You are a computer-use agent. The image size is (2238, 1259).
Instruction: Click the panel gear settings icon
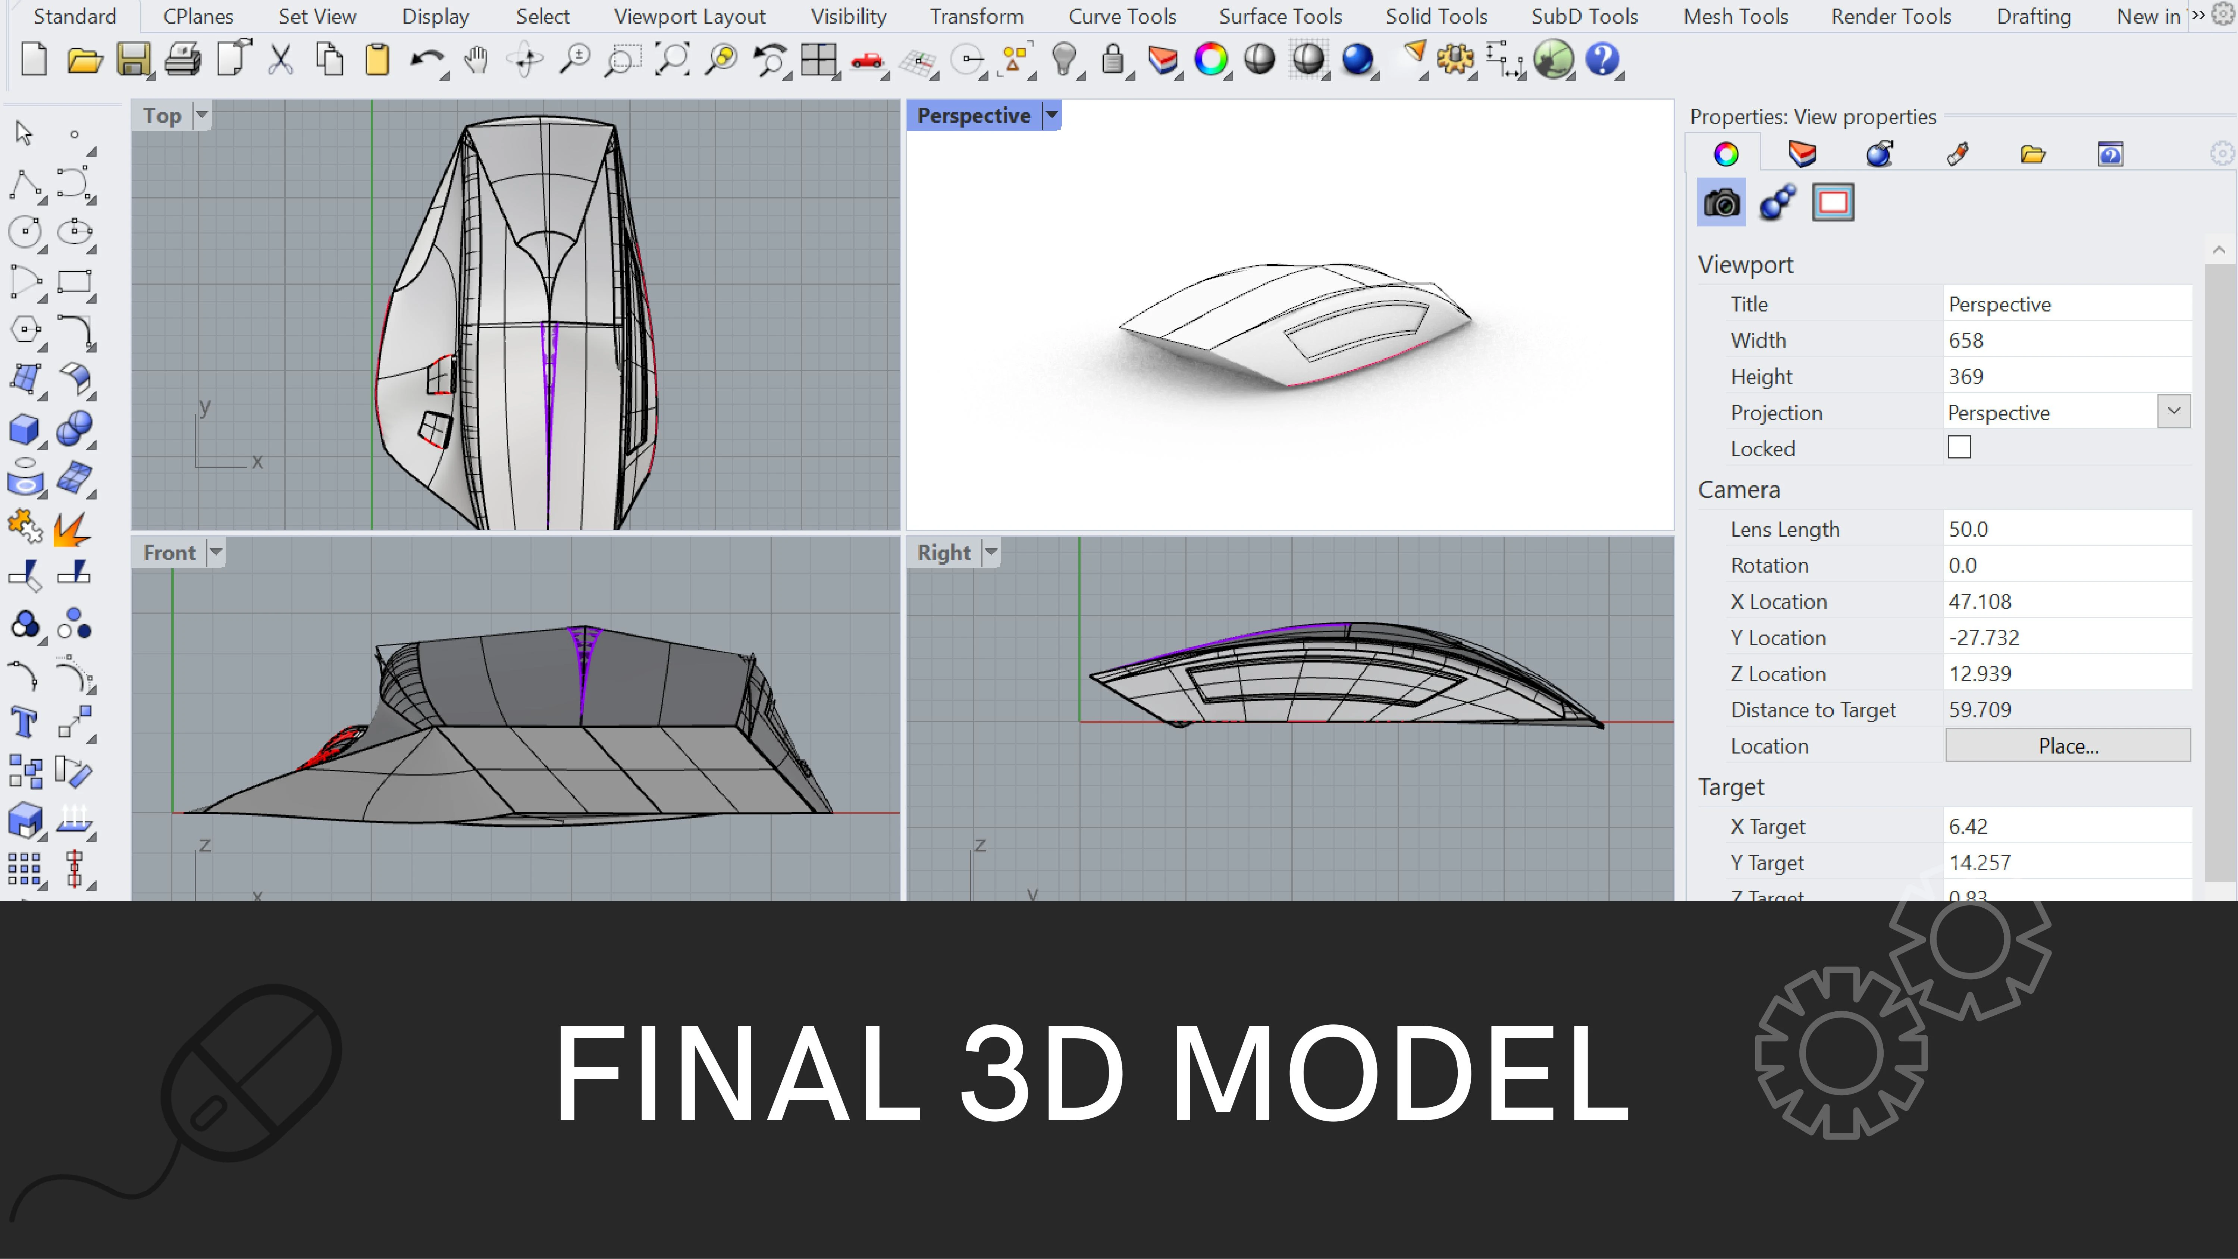[x=2222, y=154]
